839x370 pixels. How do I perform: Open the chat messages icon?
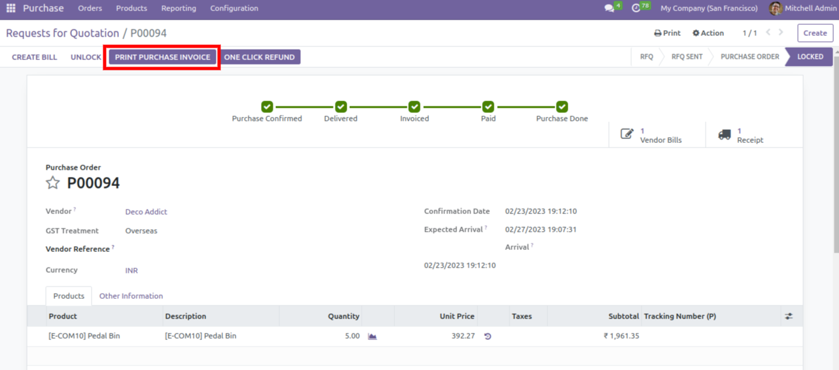[609, 8]
